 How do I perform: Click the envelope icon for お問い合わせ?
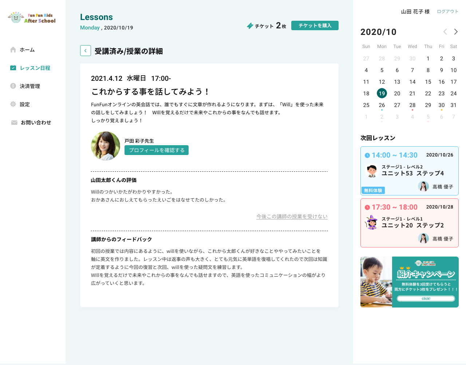tap(14, 123)
